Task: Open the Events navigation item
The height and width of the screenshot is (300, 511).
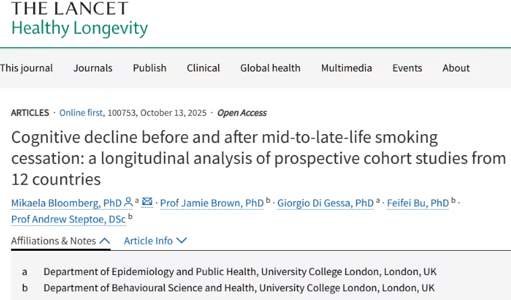Action: click(x=407, y=68)
